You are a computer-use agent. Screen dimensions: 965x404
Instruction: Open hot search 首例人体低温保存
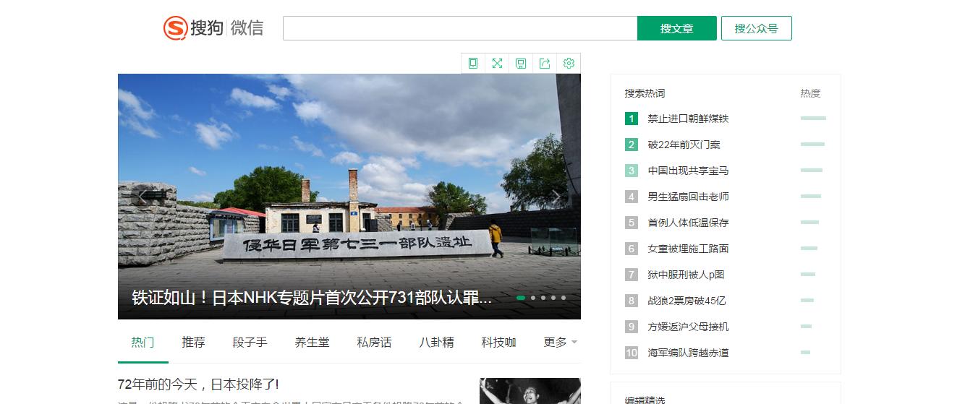tap(688, 223)
